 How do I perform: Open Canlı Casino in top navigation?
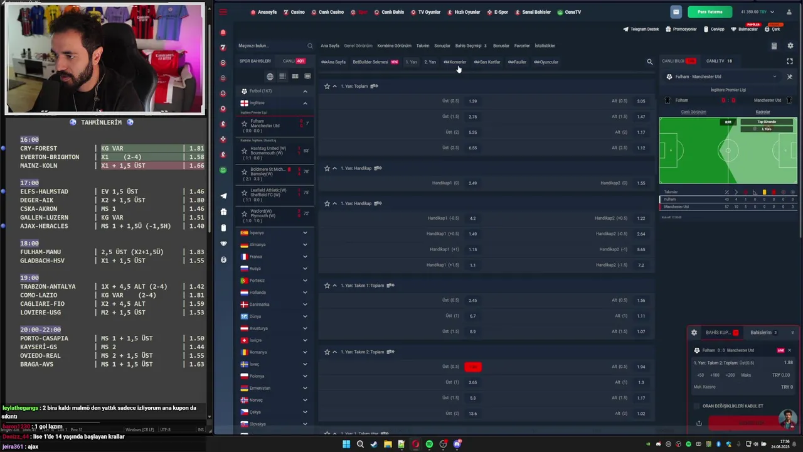coord(327,12)
